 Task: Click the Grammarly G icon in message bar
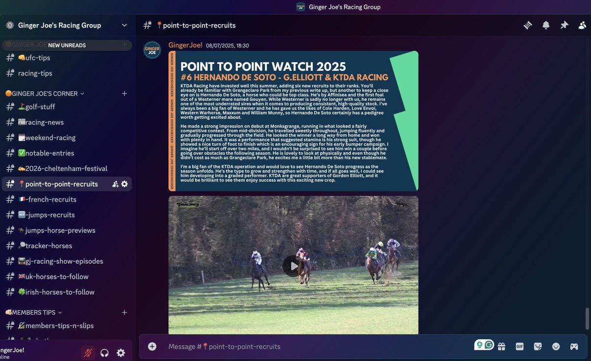(x=489, y=345)
